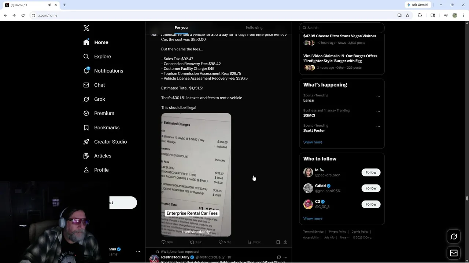This screenshot has height=263, width=469.
Task: Like the rental car fees post
Action: click(x=225, y=242)
